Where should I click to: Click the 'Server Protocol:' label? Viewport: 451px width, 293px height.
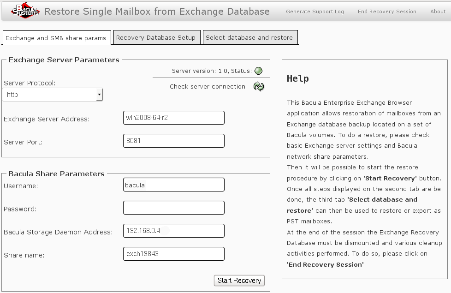[30, 83]
